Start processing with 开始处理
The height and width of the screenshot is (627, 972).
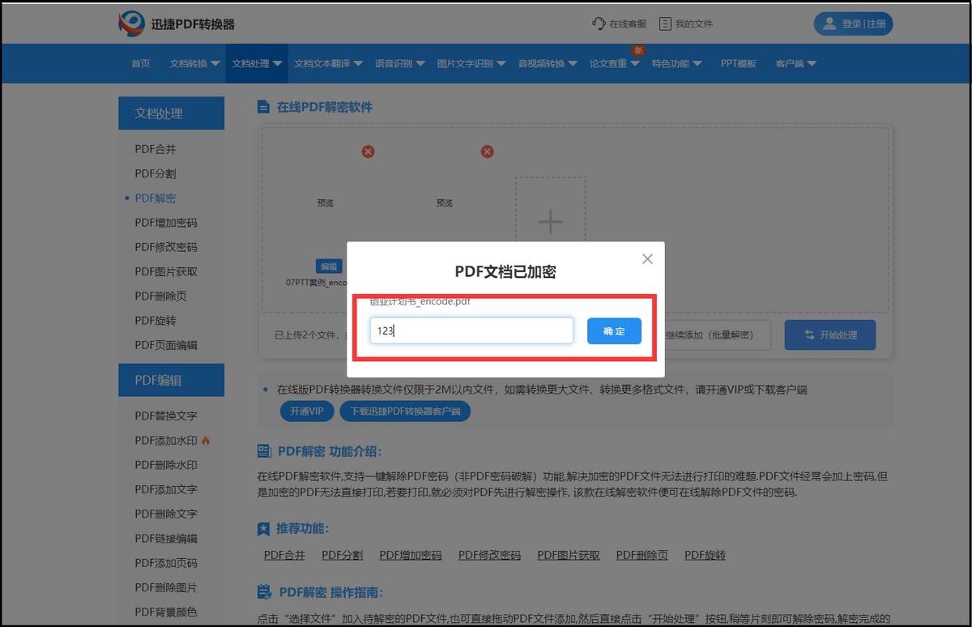coord(829,335)
